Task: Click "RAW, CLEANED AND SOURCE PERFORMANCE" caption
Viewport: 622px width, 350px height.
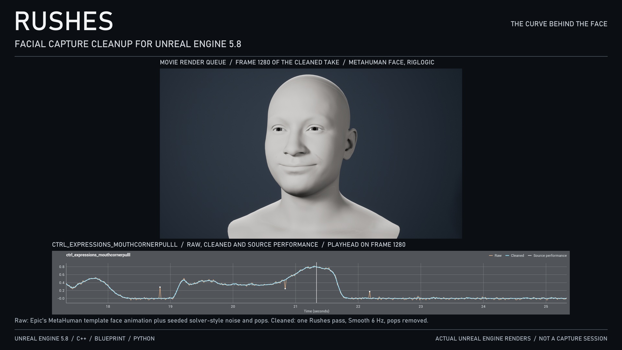Action: coord(252,245)
